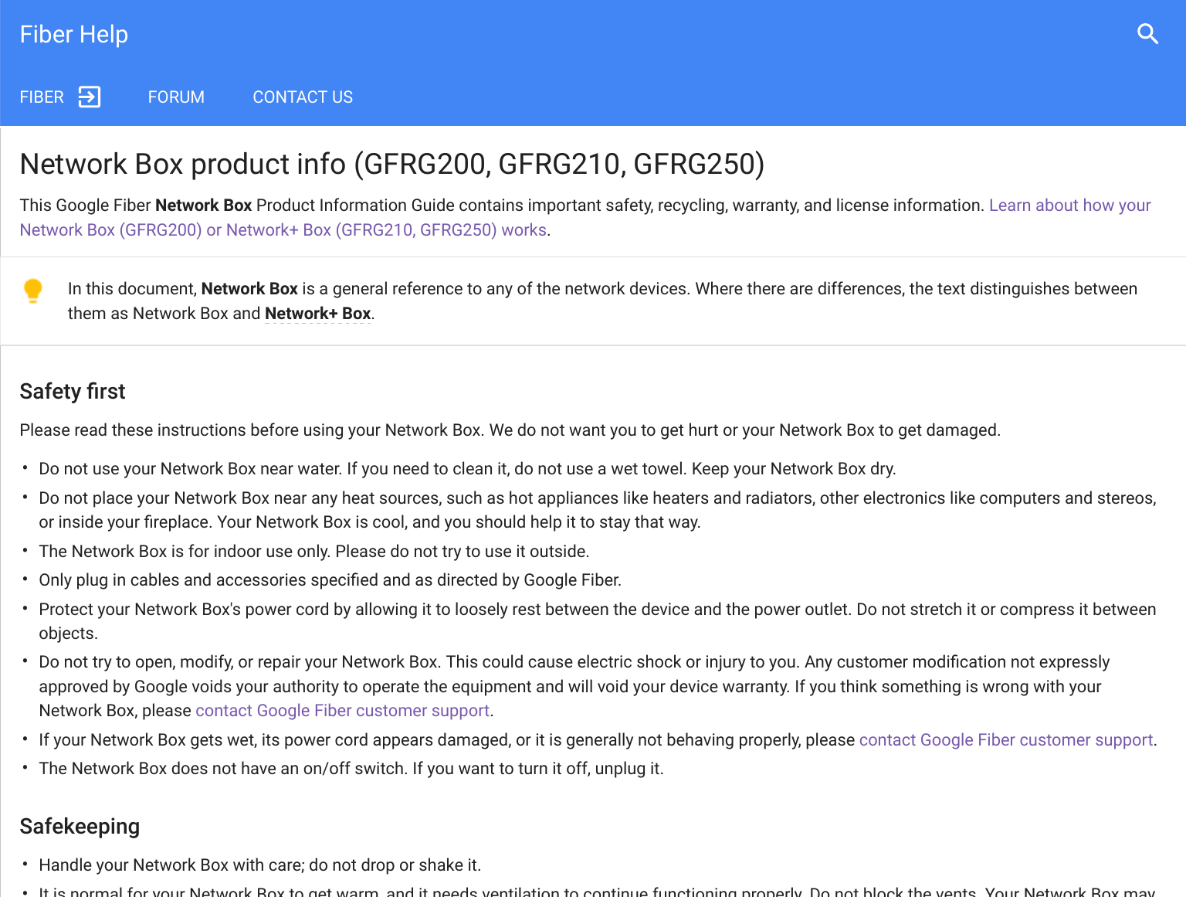Open the FIBER menu item

(x=42, y=97)
